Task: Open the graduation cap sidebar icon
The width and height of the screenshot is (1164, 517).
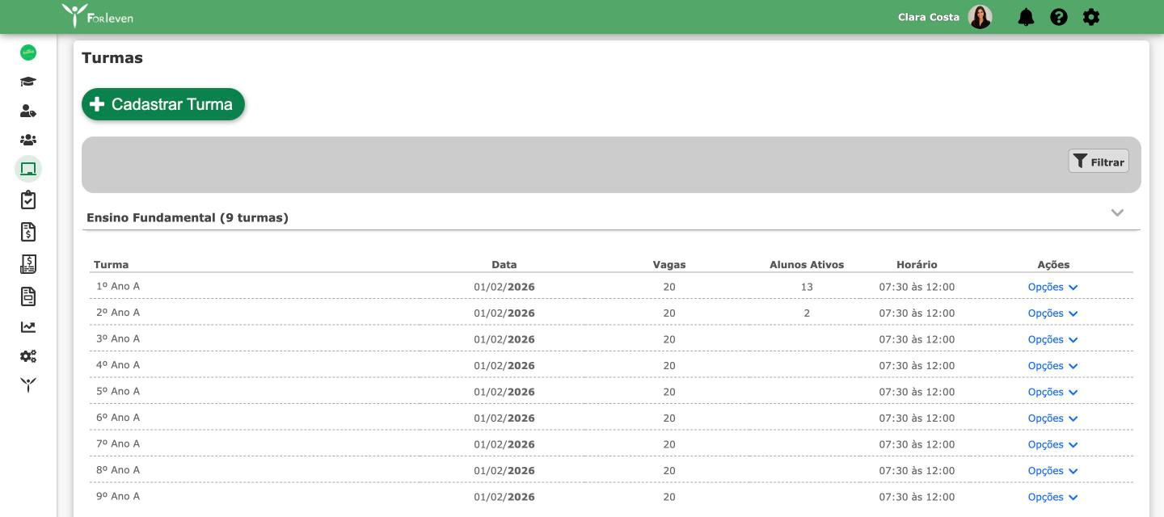Action: click(28, 82)
